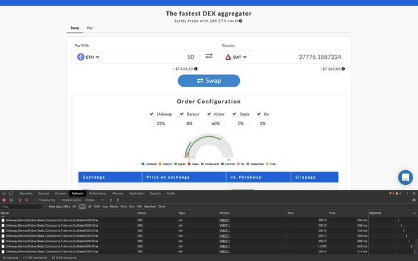This screenshot has width=418, height=261.
Task: Open network settings gear icon
Action: (x=414, y=200)
